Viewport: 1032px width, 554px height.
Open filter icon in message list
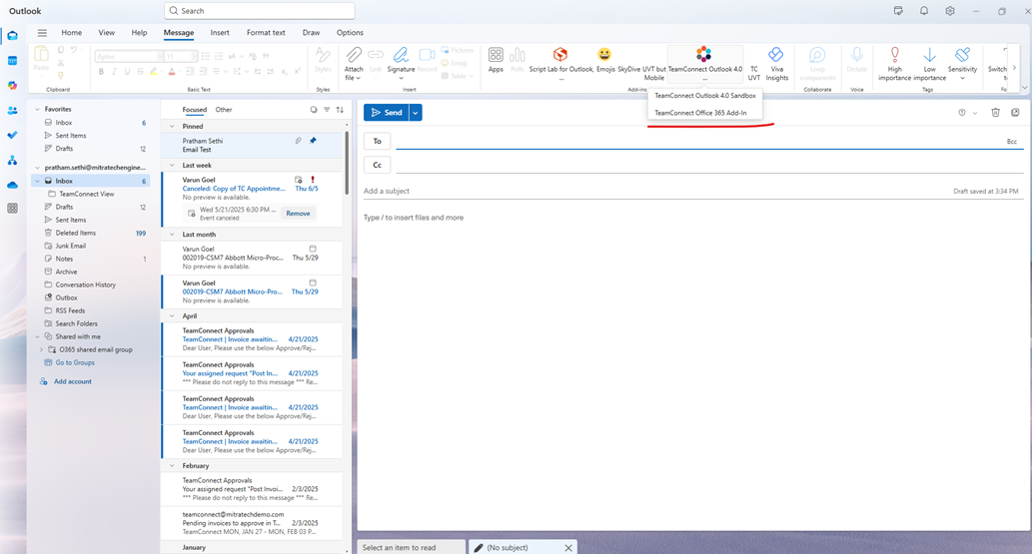[327, 110]
